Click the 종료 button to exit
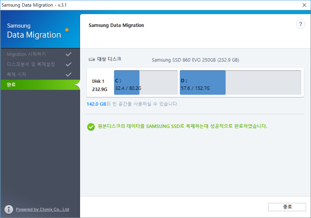The width and height of the screenshot is (311, 218). (287, 207)
